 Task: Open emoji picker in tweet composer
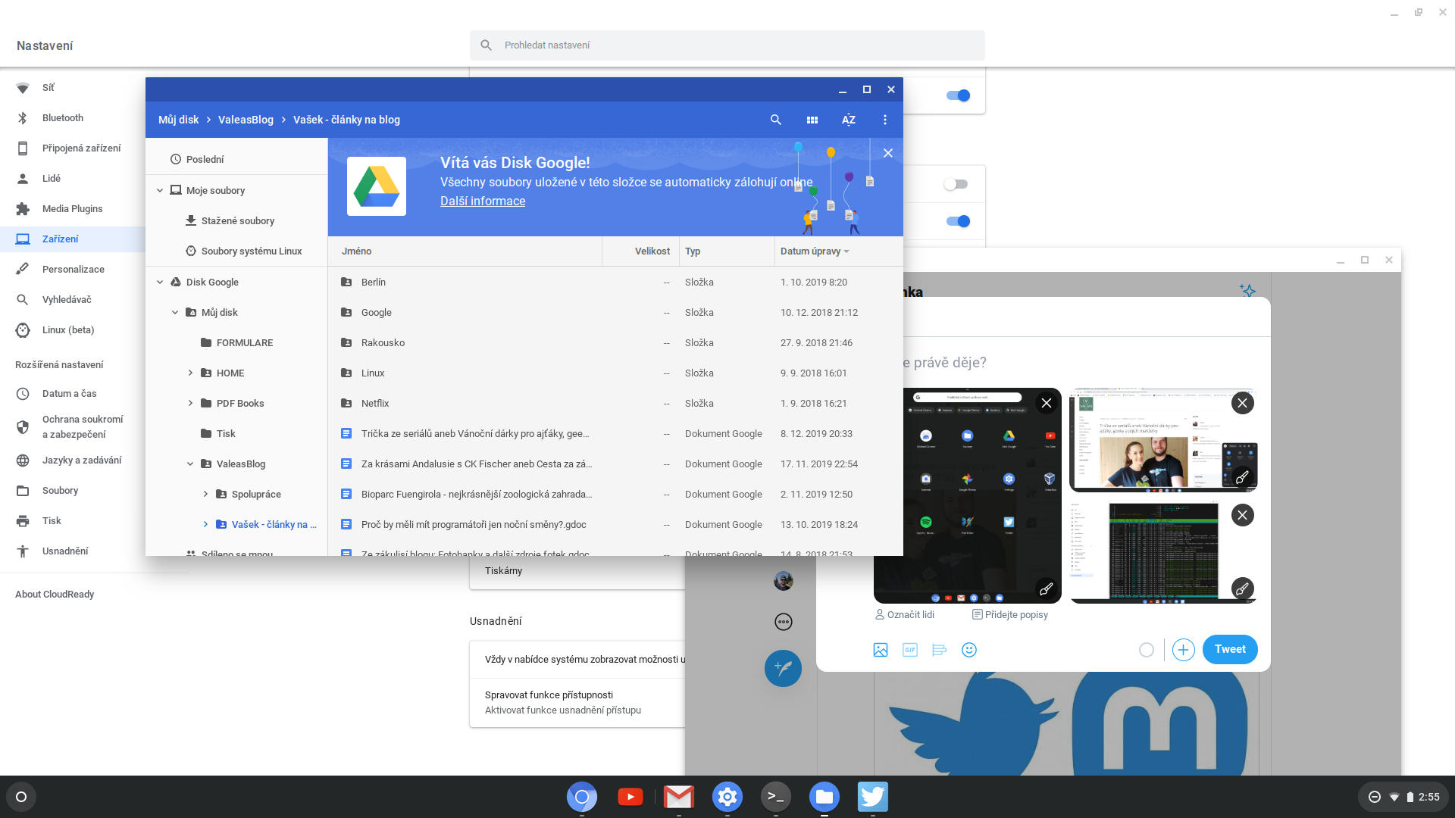click(969, 650)
